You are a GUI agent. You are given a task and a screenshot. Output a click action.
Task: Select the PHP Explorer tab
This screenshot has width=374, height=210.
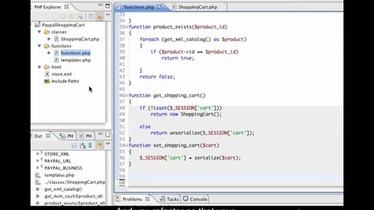48,7
